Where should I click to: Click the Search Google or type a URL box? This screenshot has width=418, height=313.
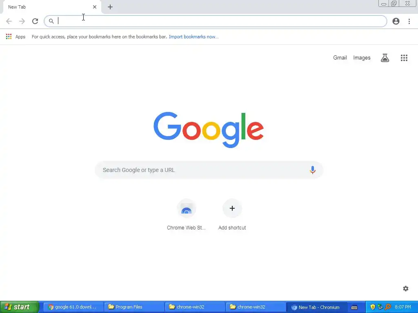click(x=209, y=170)
